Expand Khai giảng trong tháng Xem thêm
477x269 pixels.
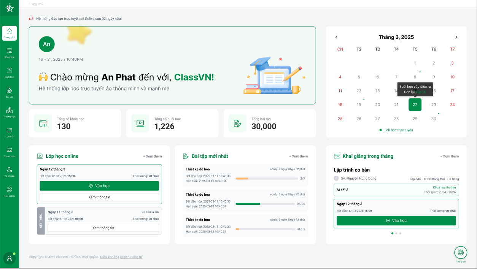(449, 156)
